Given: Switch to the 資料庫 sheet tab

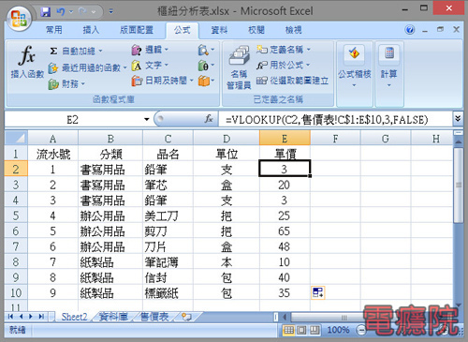Looking at the screenshot, I should [113, 317].
